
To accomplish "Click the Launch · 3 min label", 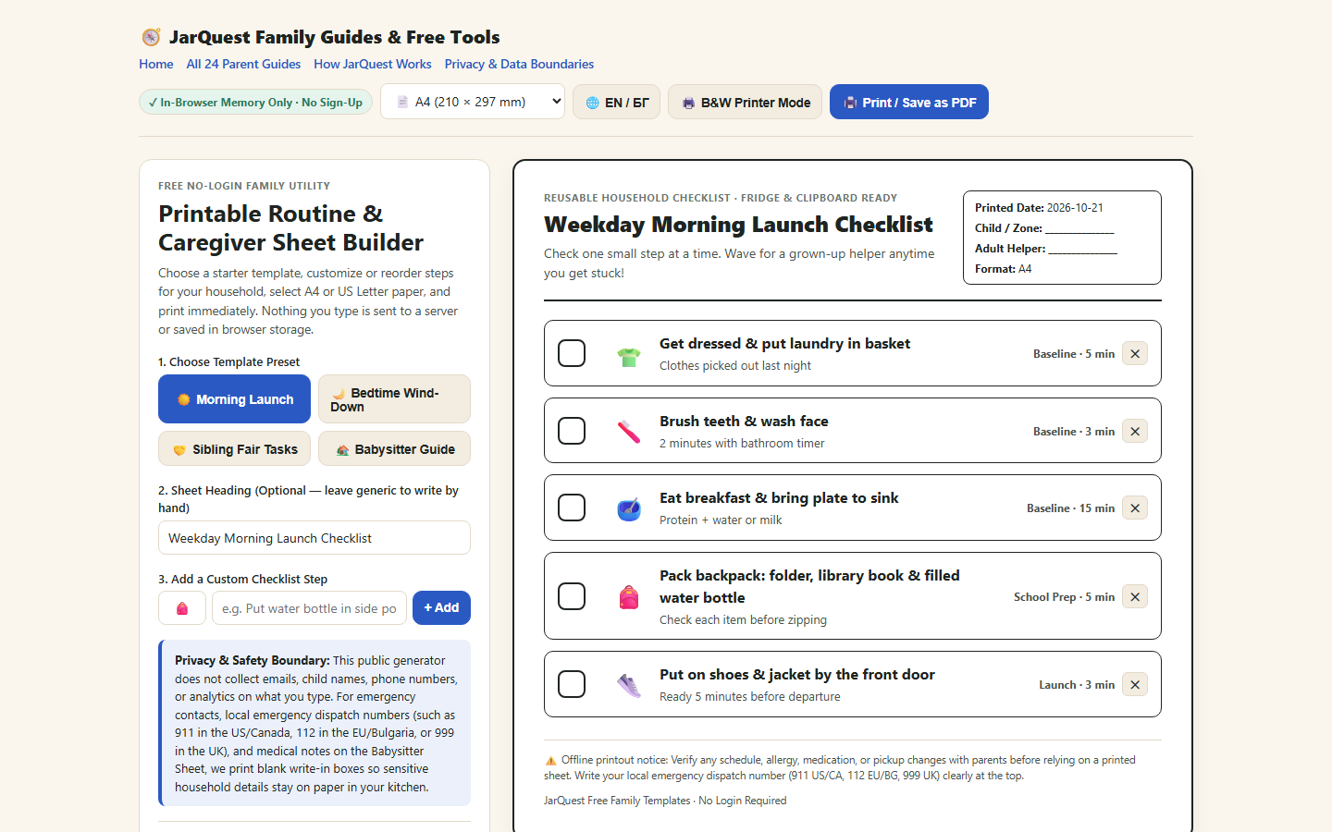I will coord(1077,685).
